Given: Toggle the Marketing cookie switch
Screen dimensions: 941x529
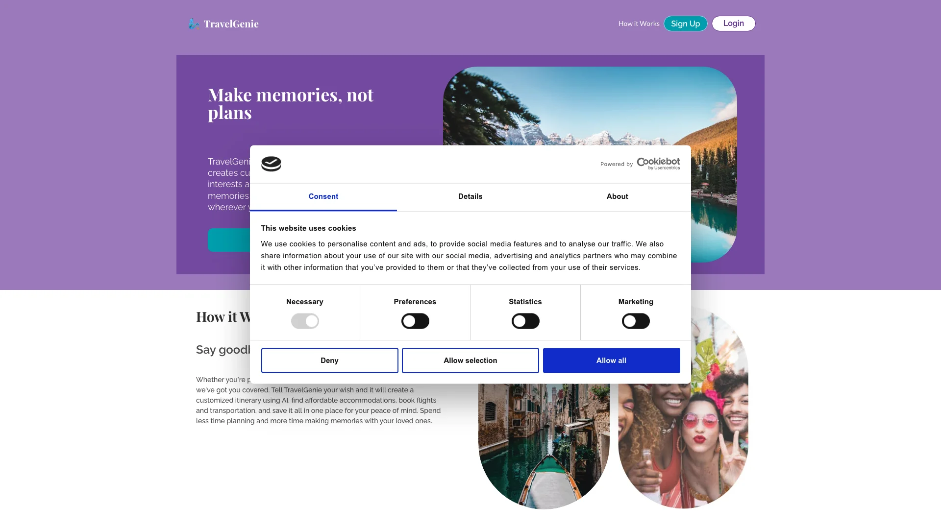Looking at the screenshot, I should 635,320.
